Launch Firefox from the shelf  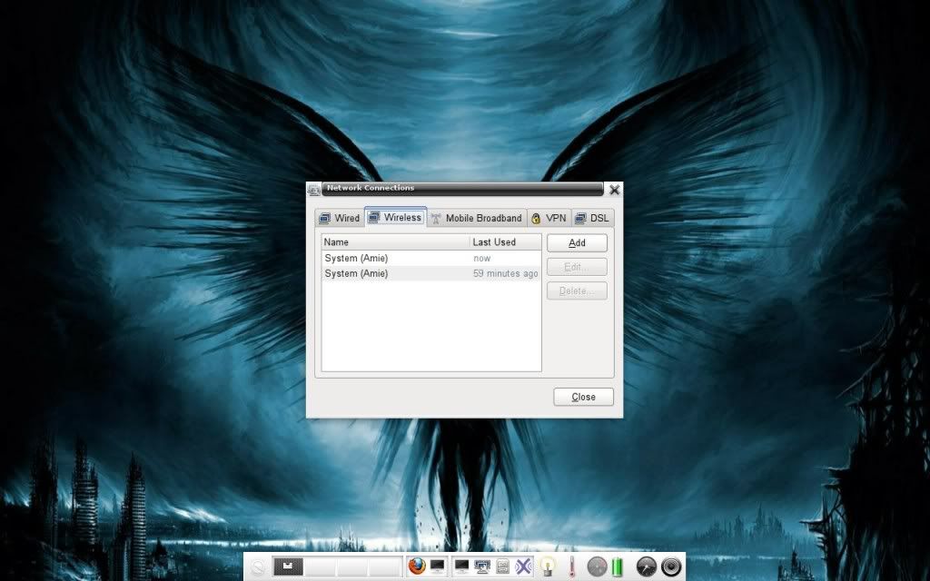417,566
